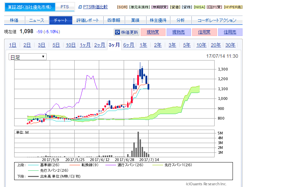
Task: Click the 転換線(9) legend entry
Action: pos(84,165)
